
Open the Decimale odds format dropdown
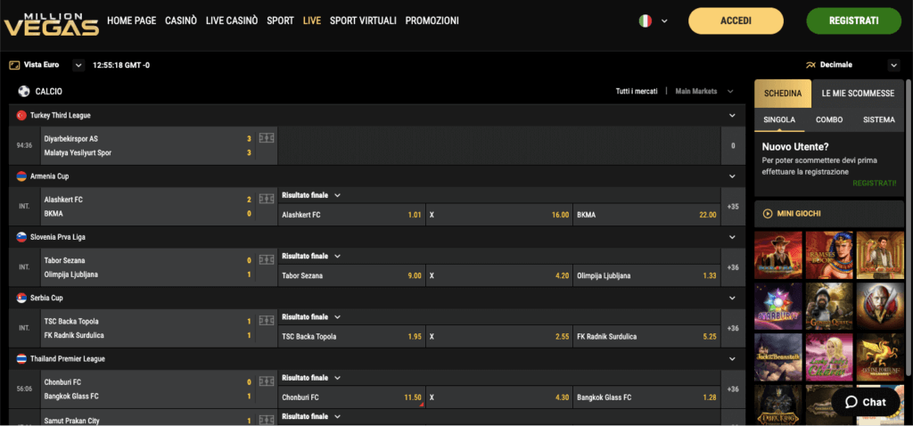coord(893,65)
